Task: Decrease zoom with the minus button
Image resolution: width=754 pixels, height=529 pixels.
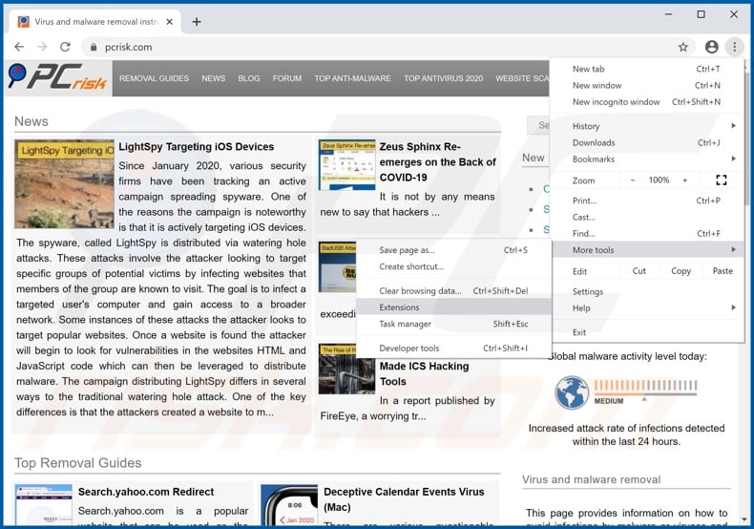Action: (x=633, y=180)
